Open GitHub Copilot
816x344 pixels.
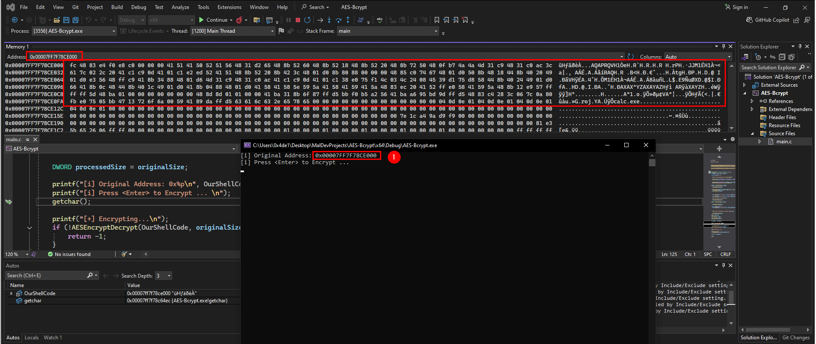click(x=768, y=20)
